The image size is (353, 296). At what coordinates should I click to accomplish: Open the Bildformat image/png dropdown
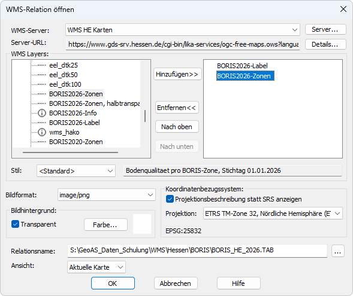pyautogui.click(x=107, y=195)
